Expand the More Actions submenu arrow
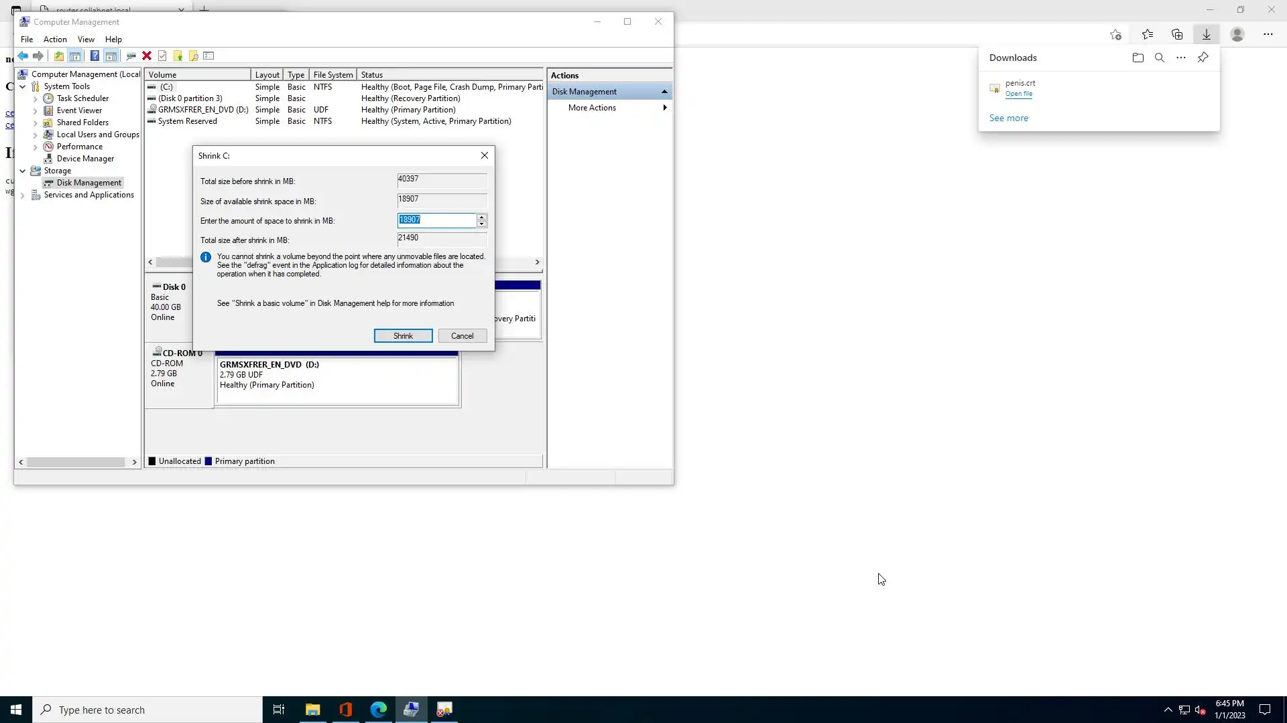The width and height of the screenshot is (1287, 723). (664, 108)
